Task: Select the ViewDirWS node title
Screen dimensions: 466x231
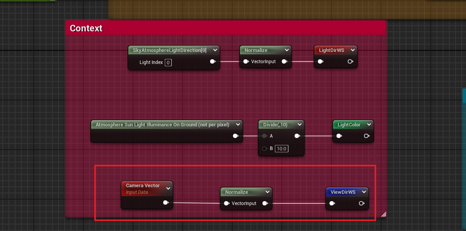Action: click(343, 192)
